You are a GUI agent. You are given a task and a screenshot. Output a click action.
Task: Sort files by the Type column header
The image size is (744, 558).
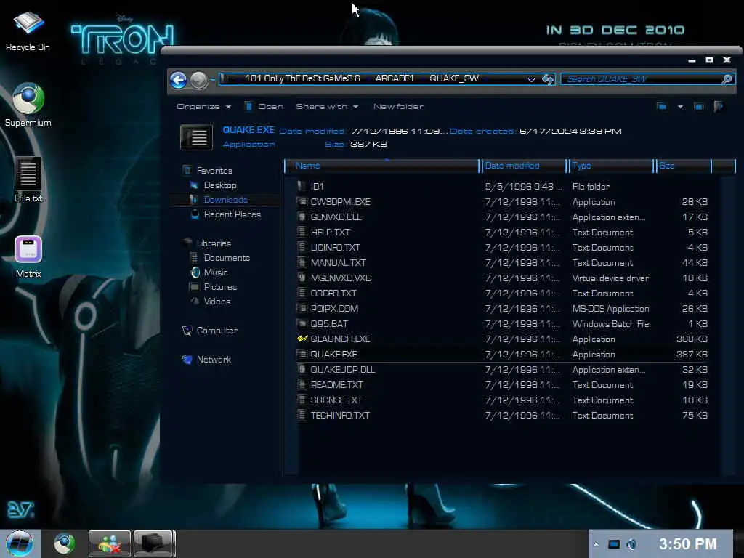611,166
